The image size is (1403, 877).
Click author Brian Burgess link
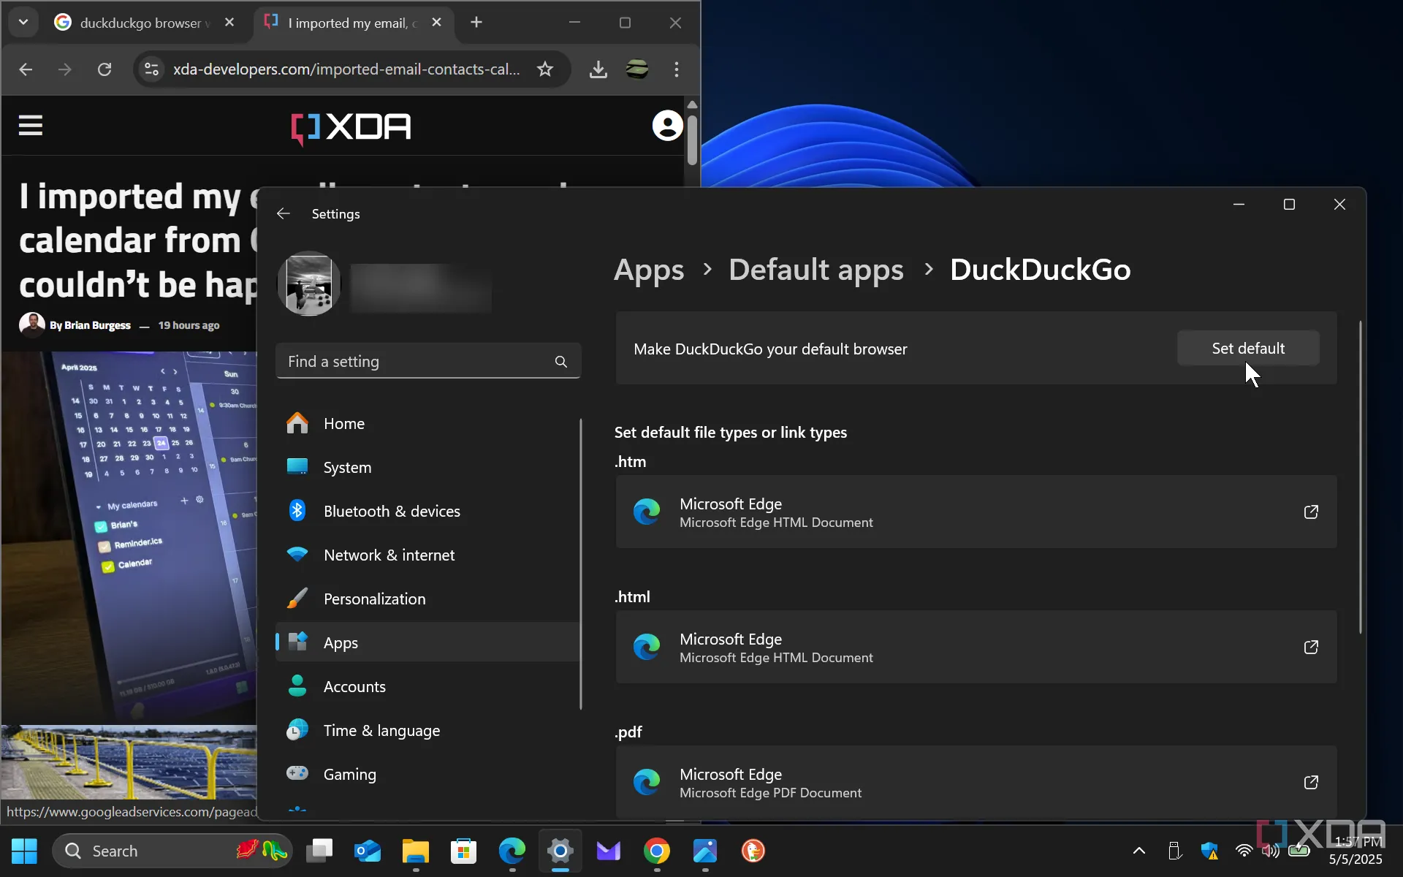click(97, 325)
